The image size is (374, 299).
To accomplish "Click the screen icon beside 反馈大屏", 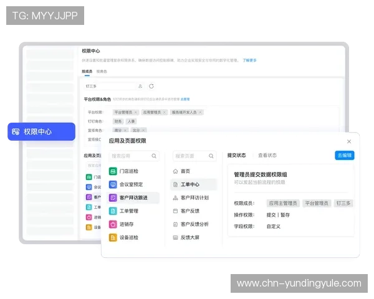I will coord(175,237).
